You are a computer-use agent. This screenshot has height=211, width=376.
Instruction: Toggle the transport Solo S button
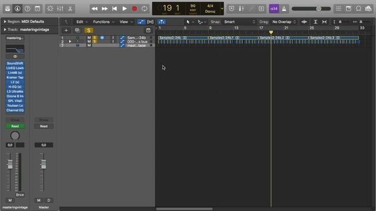click(x=261, y=9)
